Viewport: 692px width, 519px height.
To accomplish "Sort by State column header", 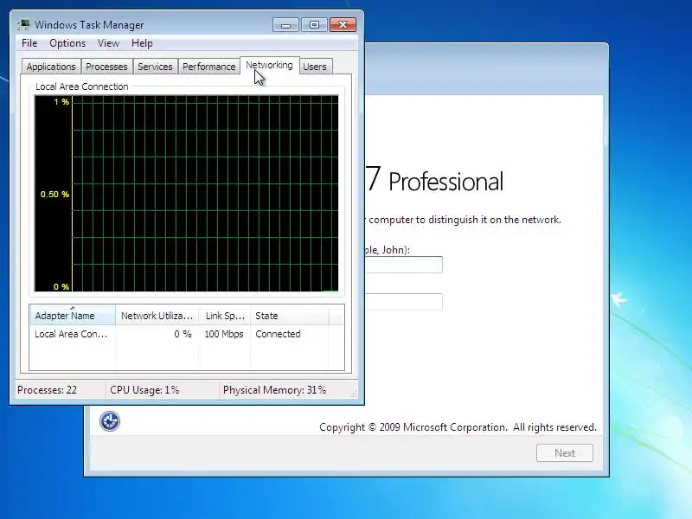I will (x=290, y=316).
